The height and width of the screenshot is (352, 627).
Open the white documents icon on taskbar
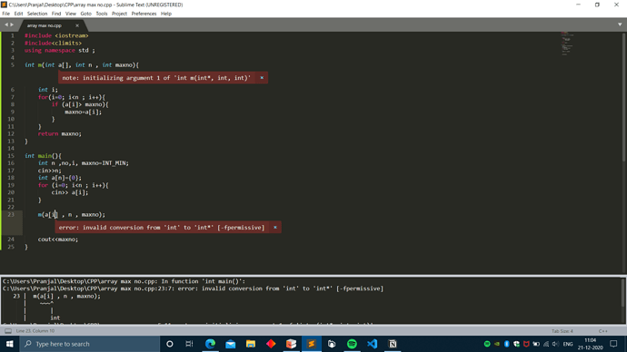pos(332,344)
